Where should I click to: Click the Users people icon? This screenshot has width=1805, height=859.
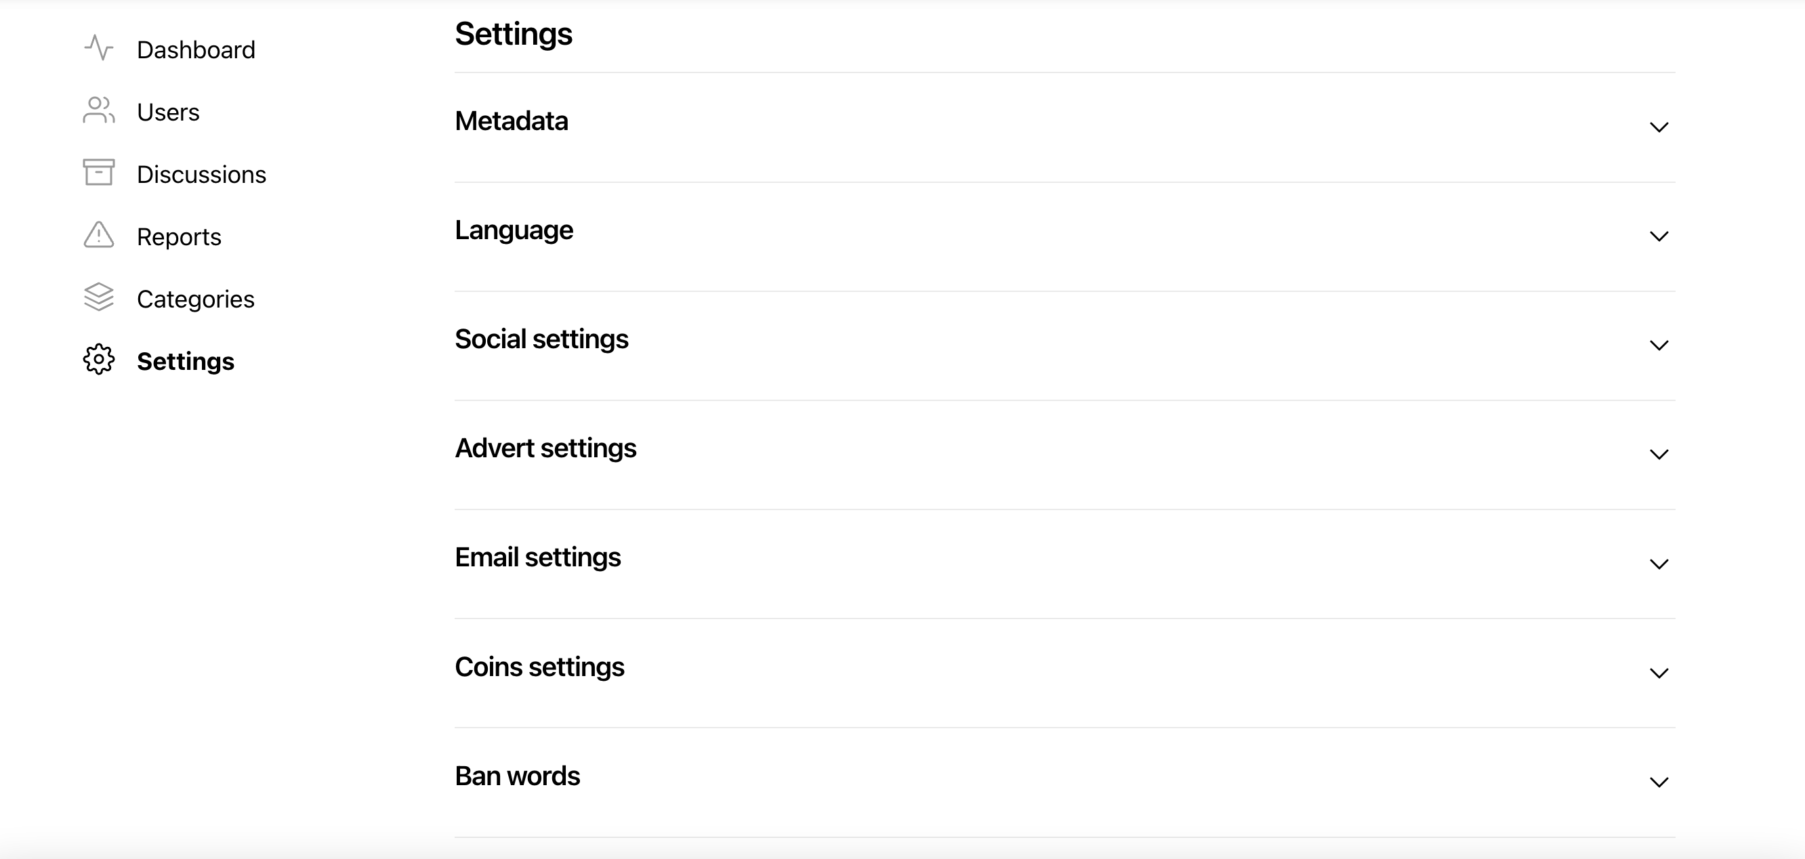click(x=99, y=110)
